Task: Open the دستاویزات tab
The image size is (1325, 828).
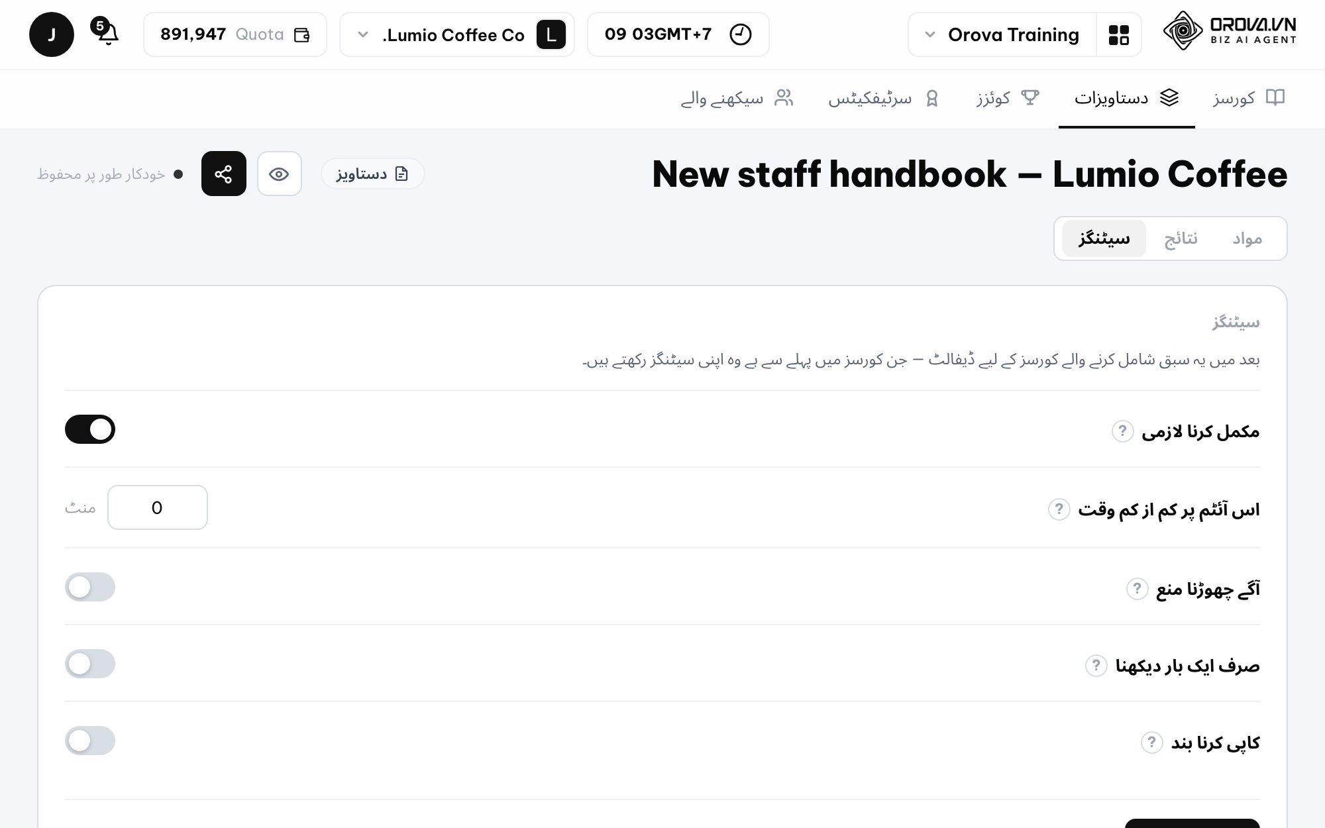Action: (1126, 98)
